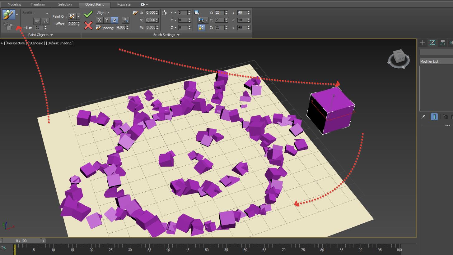Select the large purple box object
This screenshot has width=453, height=255.
[331, 111]
